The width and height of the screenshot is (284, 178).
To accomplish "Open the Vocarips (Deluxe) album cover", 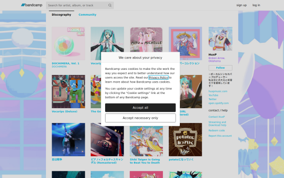I will pos(68,92).
